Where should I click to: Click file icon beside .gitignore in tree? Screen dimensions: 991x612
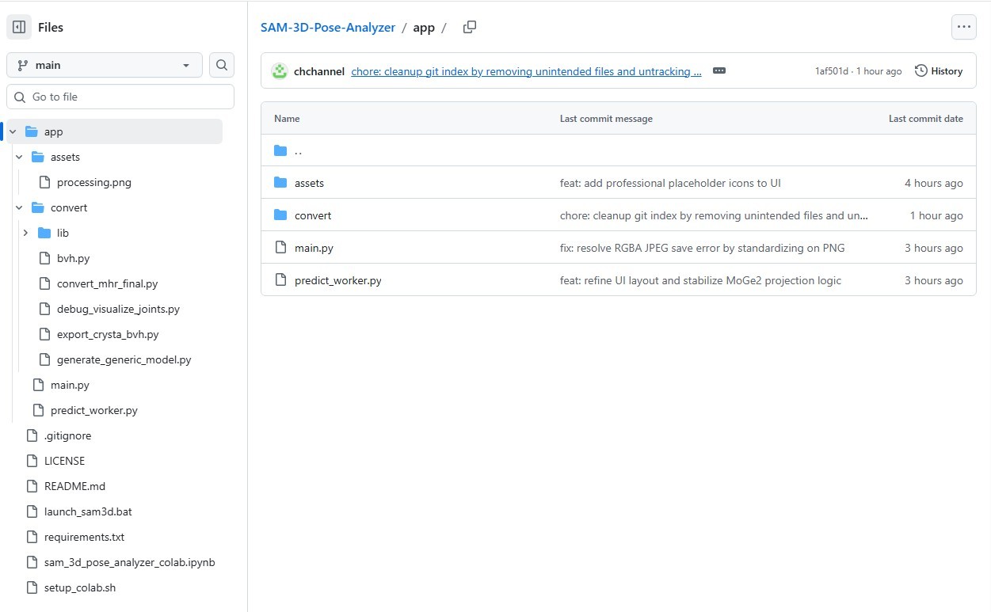pos(32,435)
